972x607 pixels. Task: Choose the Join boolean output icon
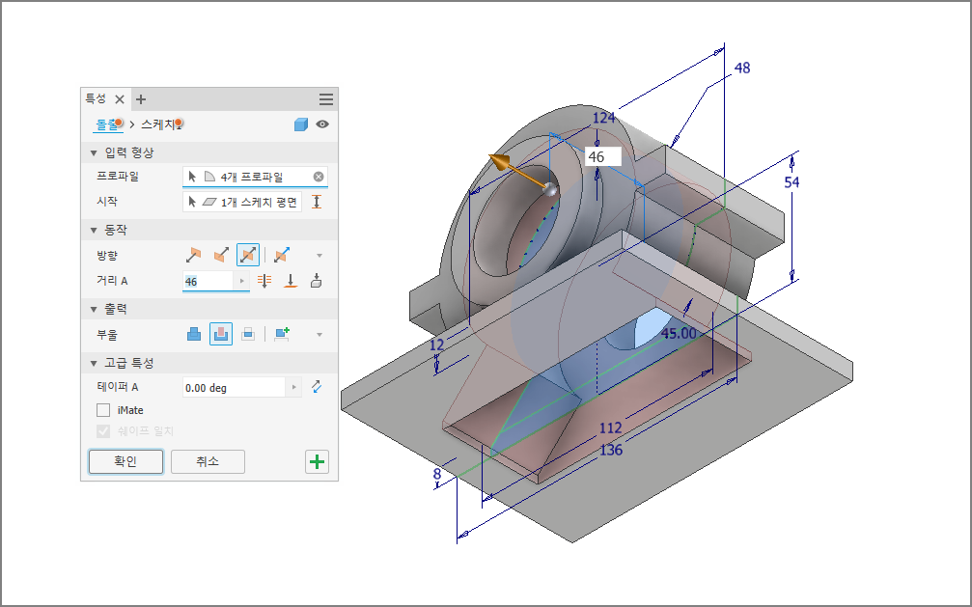coord(194,334)
